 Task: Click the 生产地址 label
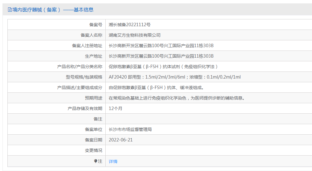(94, 56)
